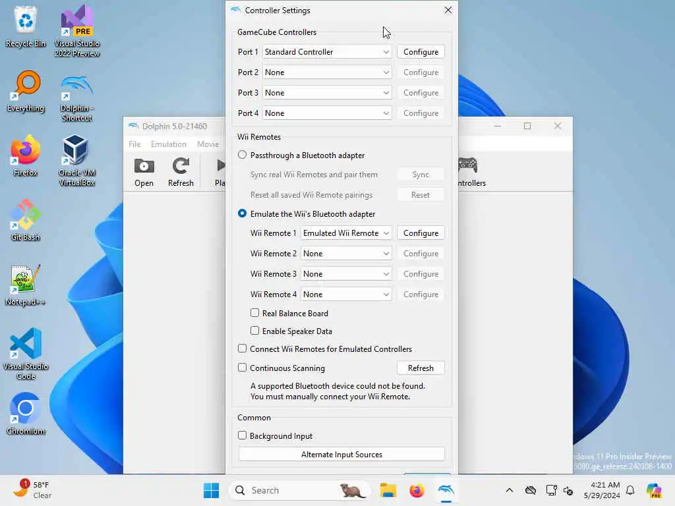
Task: Open the clock showing 4:21 AM
Action: click(602, 490)
